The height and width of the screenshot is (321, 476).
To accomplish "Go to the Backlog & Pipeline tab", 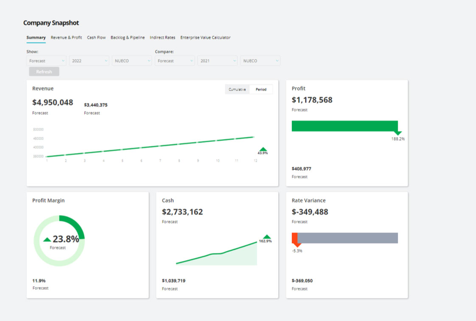I will (128, 38).
